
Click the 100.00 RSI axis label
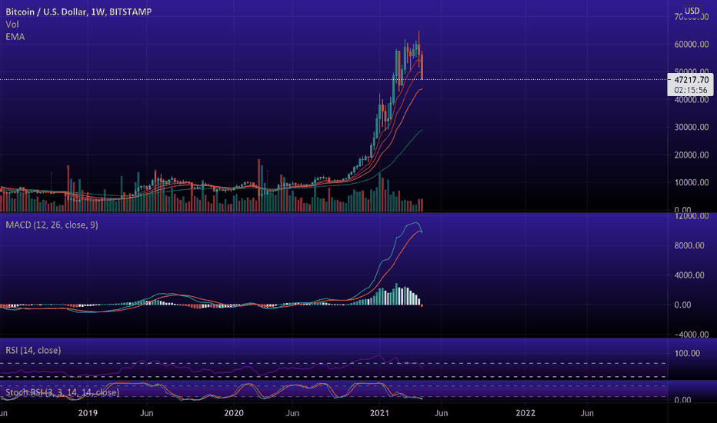pyautogui.click(x=687, y=353)
